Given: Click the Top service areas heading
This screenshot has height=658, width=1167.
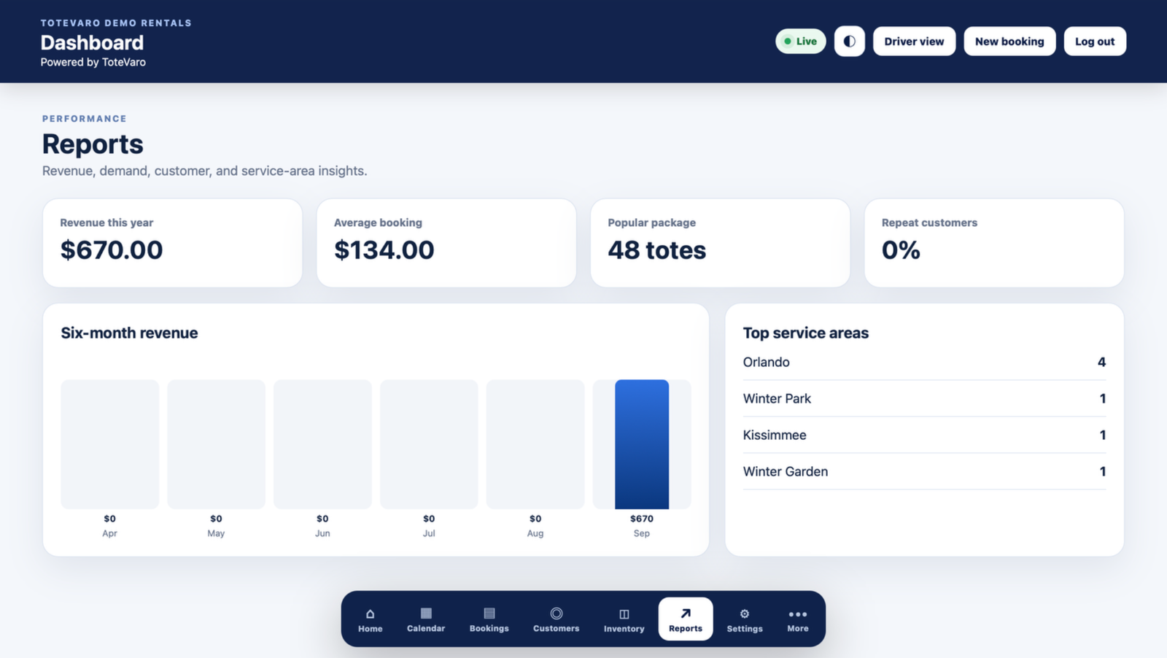Looking at the screenshot, I should click(806, 333).
